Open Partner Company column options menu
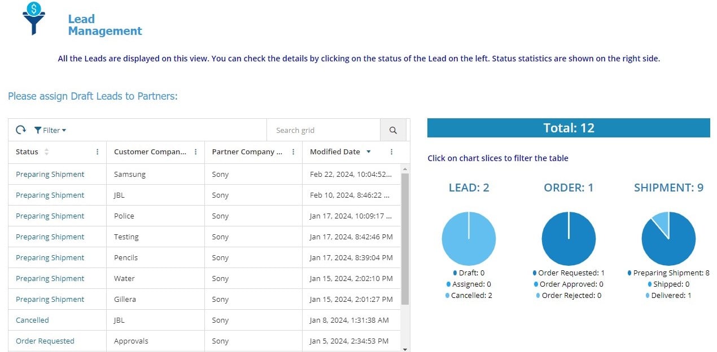Viewport: 717px width, 352px height. 293,152
